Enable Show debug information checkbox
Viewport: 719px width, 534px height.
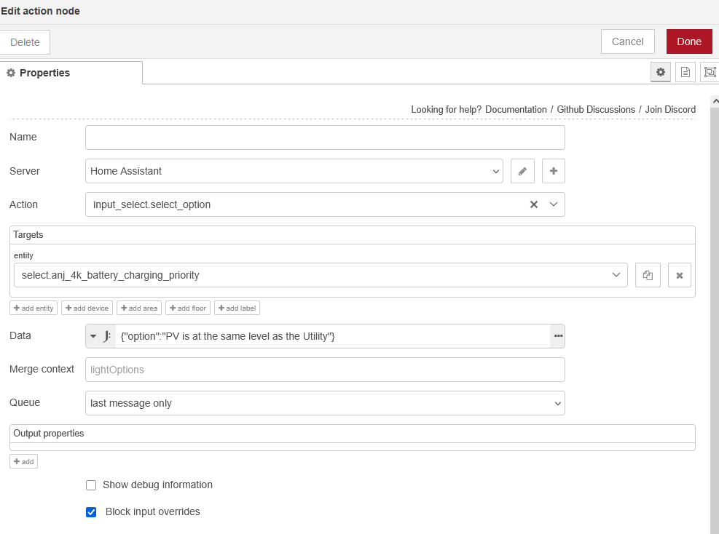[x=91, y=485]
